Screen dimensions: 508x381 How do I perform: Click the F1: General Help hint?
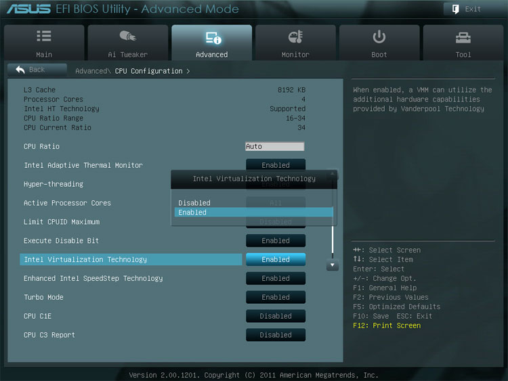[x=385, y=288]
